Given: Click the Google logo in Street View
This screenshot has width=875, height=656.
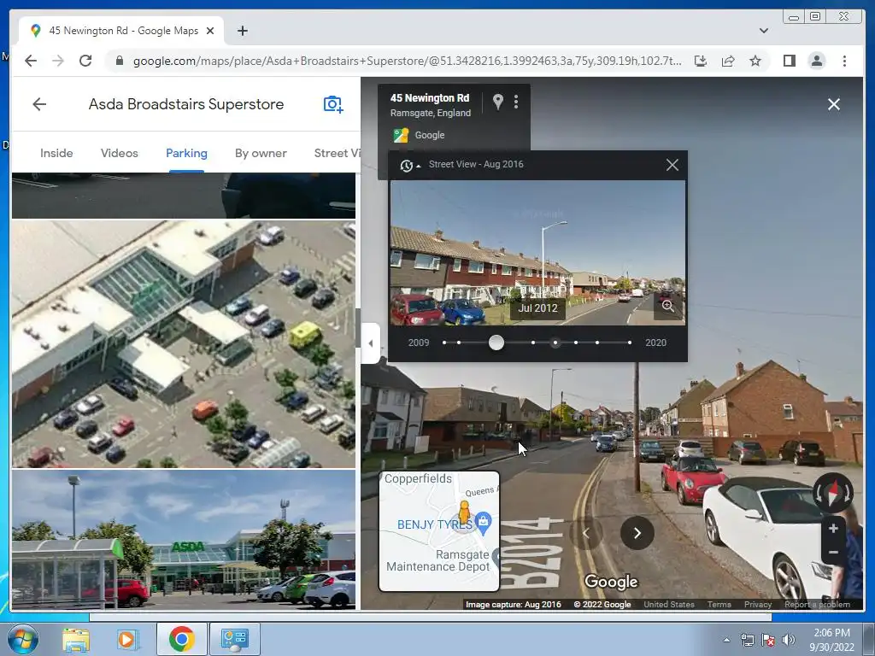Looking at the screenshot, I should coord(611,582).
